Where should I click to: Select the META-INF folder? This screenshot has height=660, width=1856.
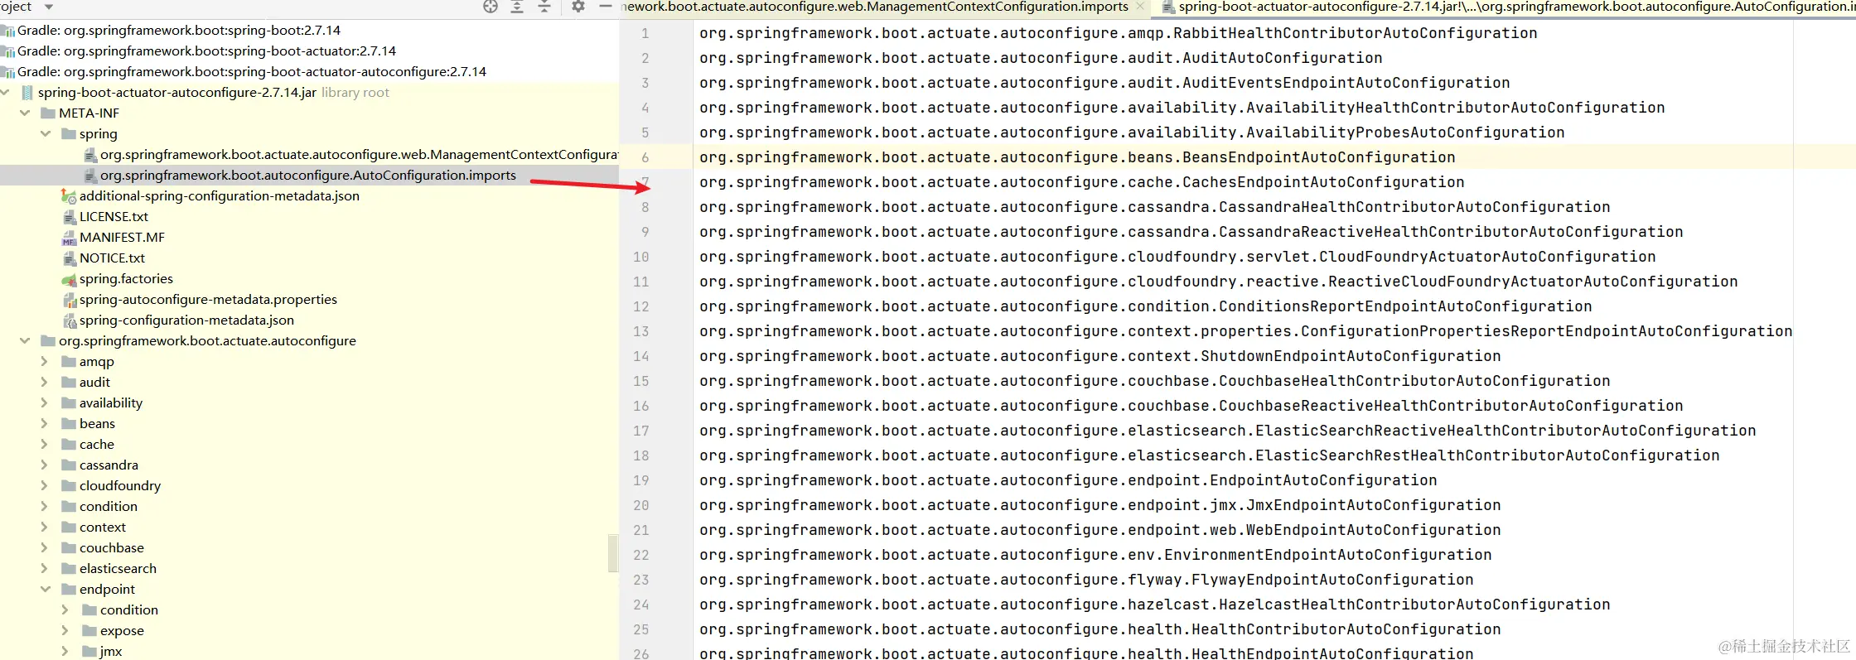tap(89, 113)
